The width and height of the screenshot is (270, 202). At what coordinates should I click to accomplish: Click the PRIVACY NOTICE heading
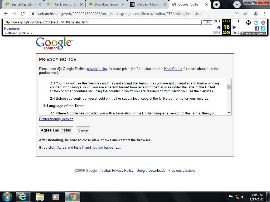58,59
